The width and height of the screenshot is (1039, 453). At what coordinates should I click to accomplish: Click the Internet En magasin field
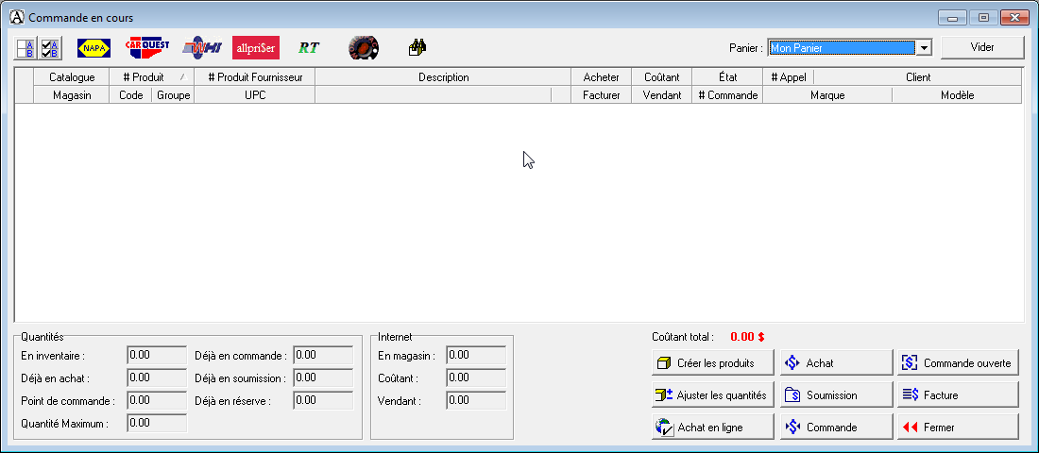pos(476,355)
